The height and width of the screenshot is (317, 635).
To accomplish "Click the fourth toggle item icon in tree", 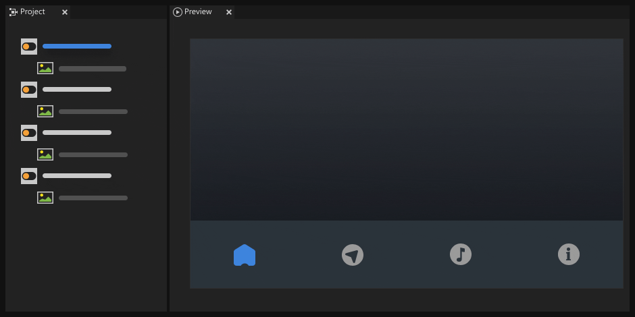I will [29, 176].
